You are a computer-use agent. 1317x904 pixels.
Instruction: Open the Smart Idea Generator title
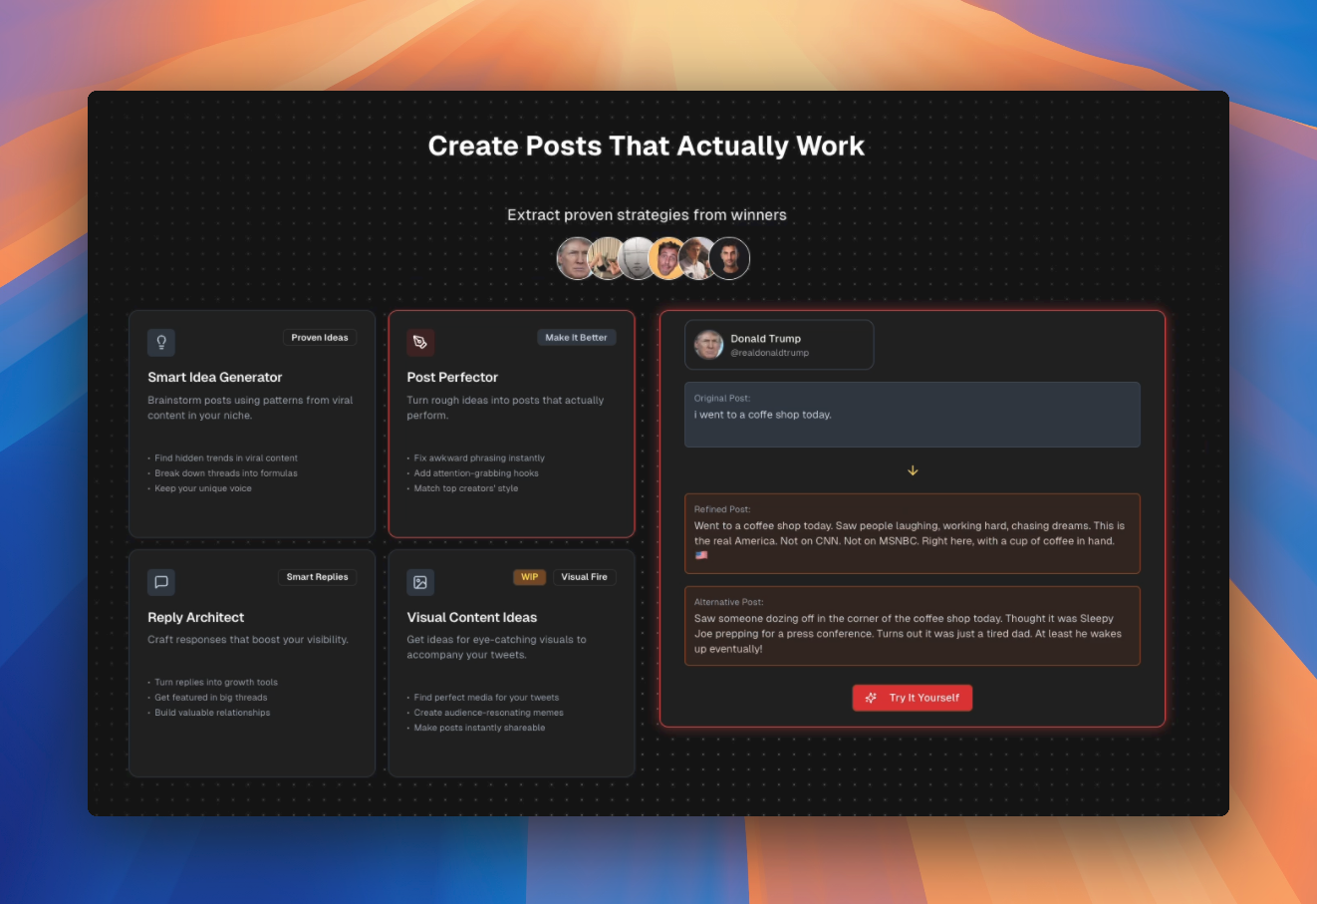point(215,377)
